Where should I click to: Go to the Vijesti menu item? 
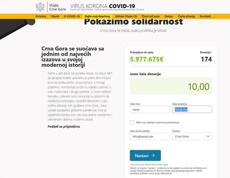point(55,16)
